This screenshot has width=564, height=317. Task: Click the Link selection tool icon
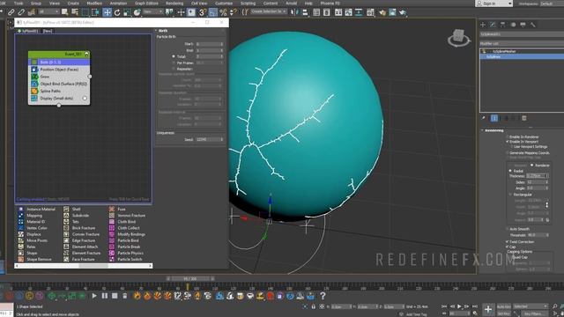pyautogui.click(x=11, y=12)
